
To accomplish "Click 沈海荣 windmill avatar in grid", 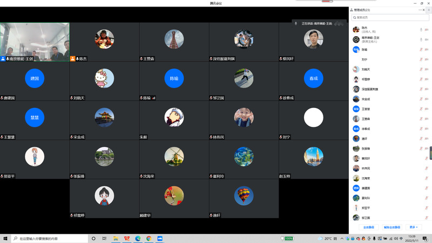I will click(174, 157).
